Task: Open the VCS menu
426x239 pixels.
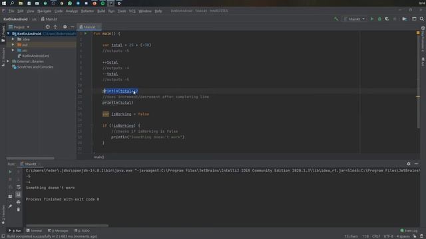Action: tap(132, 11)
